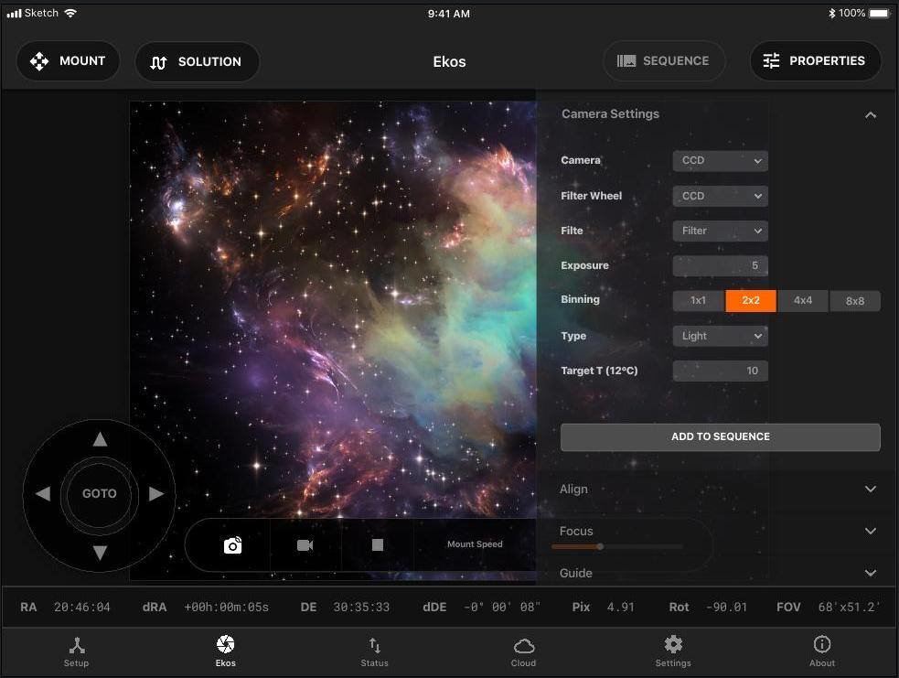Click the GOTO center button
Viewport: 899px width, 678px height.
(99, 493)
